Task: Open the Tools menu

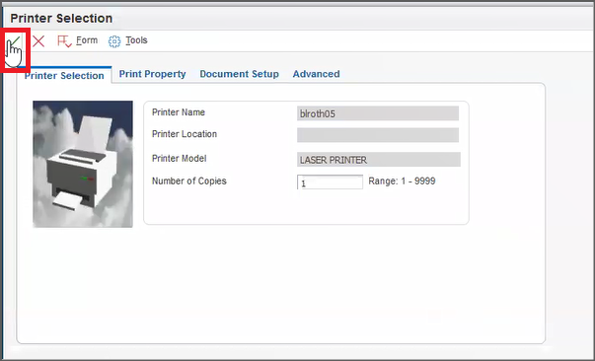Action: point(136,40)
